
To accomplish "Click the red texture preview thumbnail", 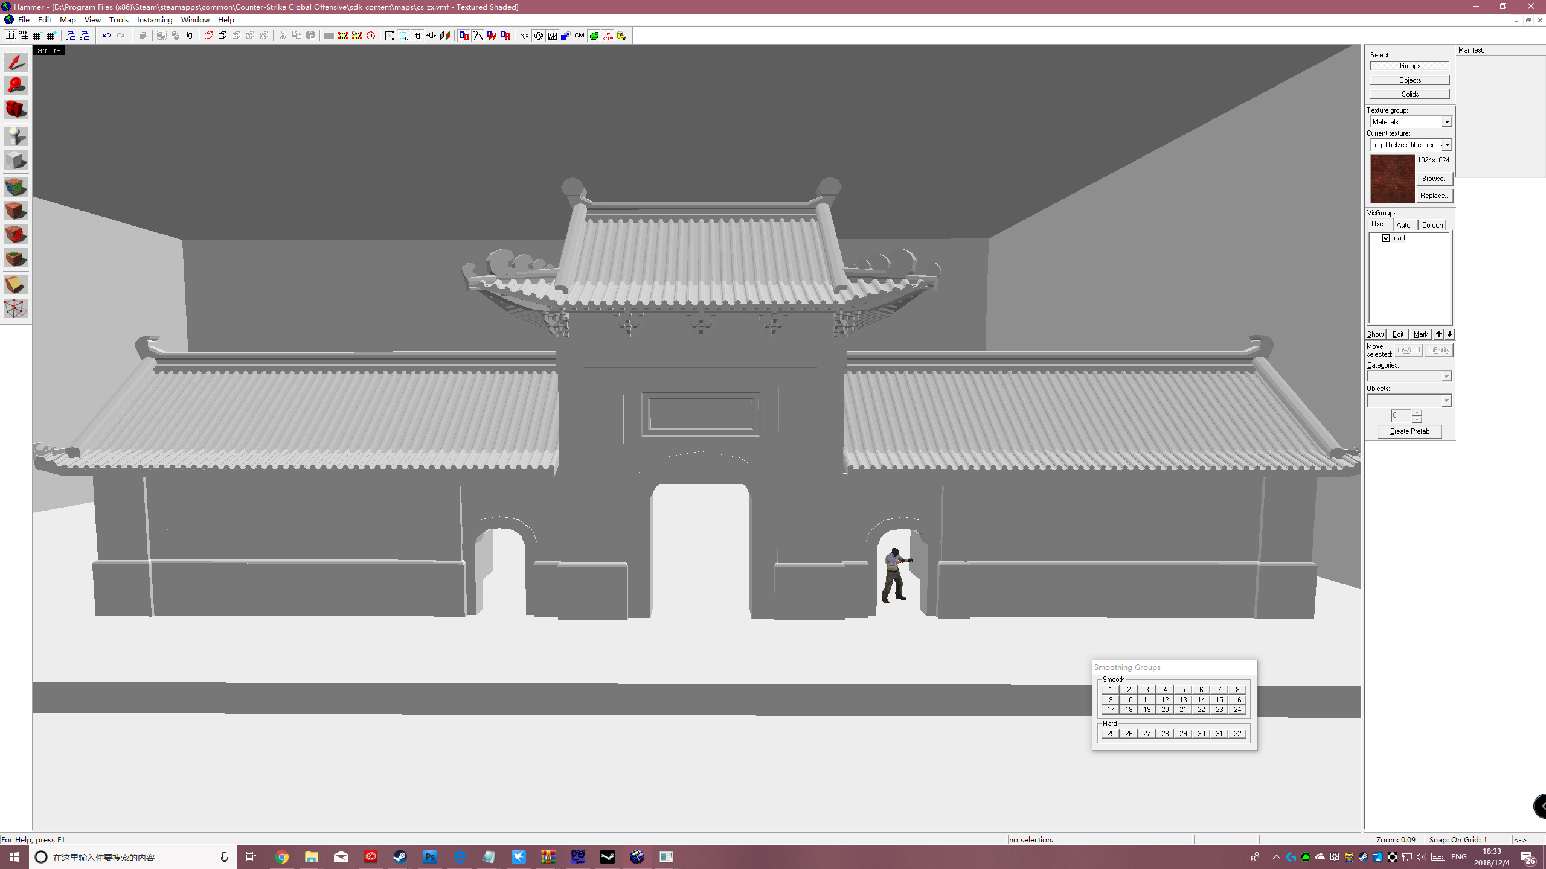I will (x=1392, y=179).
